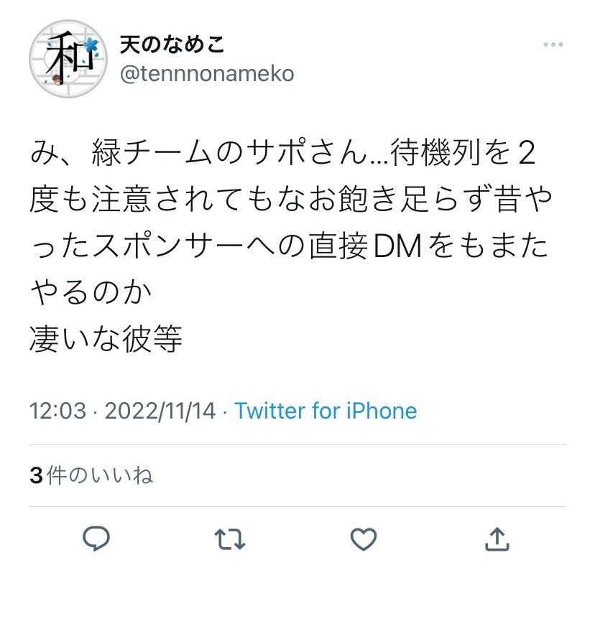Screen dimensions: 595x629
Task: Open the three-dot more options menu
Action: [x=553, y=45]
